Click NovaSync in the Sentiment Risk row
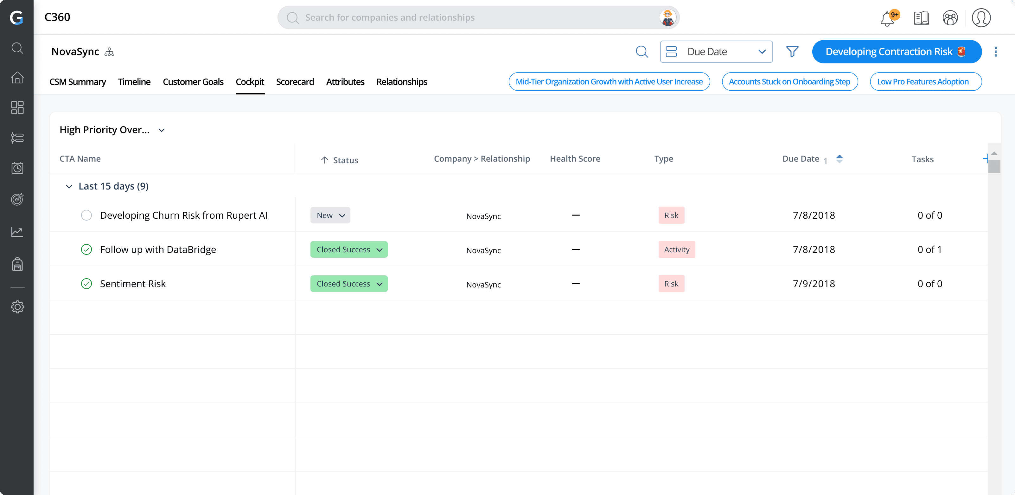The width and height of the screenshot is (1015, 495). click(x=483, y=285)
